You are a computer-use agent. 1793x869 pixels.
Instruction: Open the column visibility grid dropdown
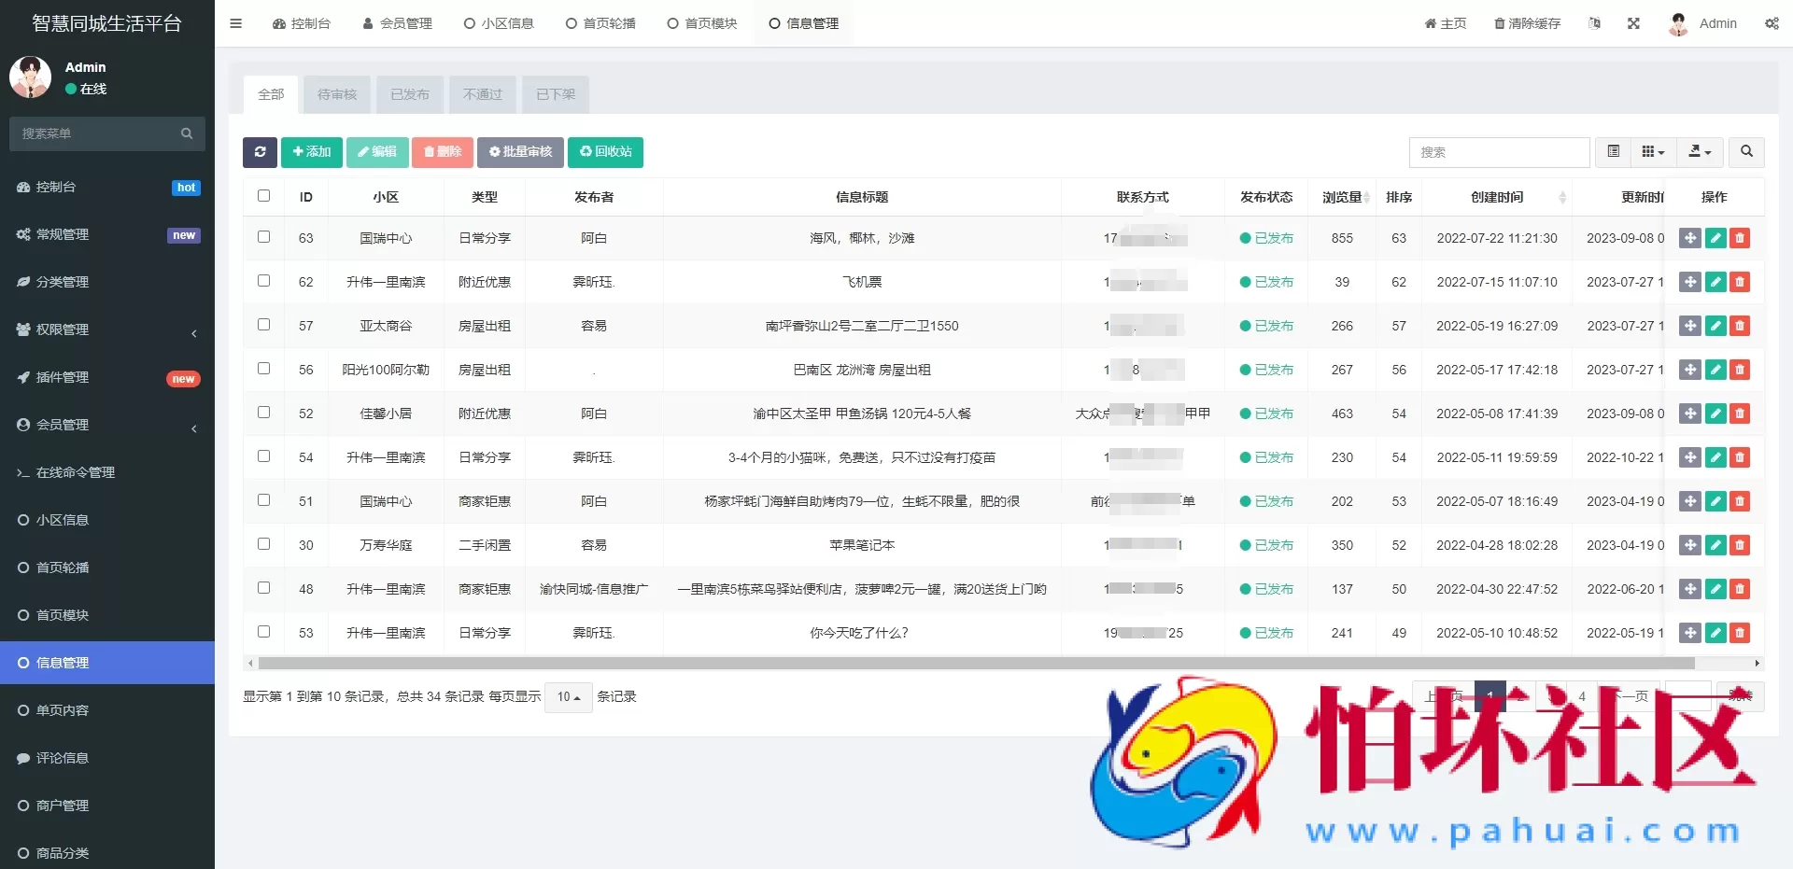point(1652,152)
